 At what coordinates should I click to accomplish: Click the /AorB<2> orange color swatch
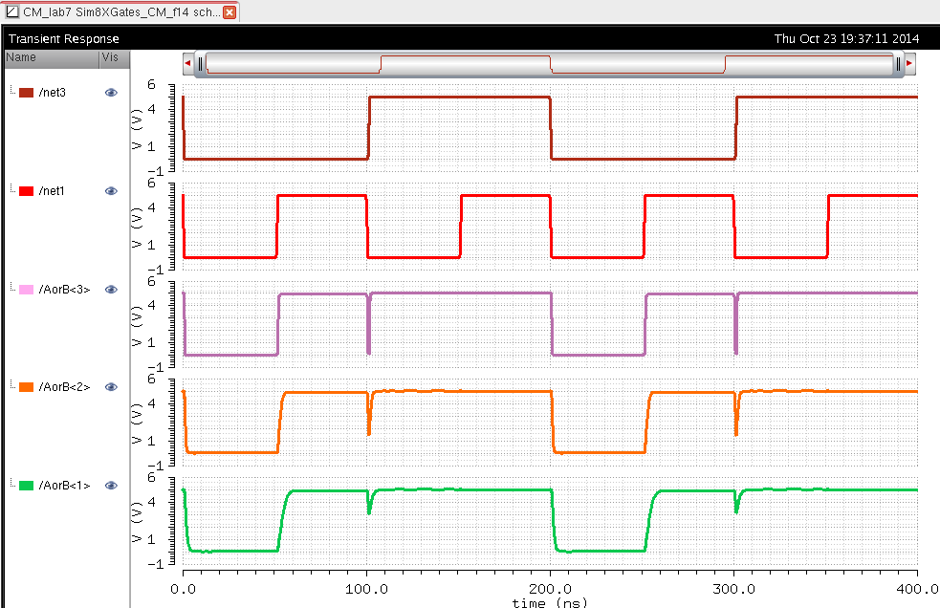pos(27,387)
